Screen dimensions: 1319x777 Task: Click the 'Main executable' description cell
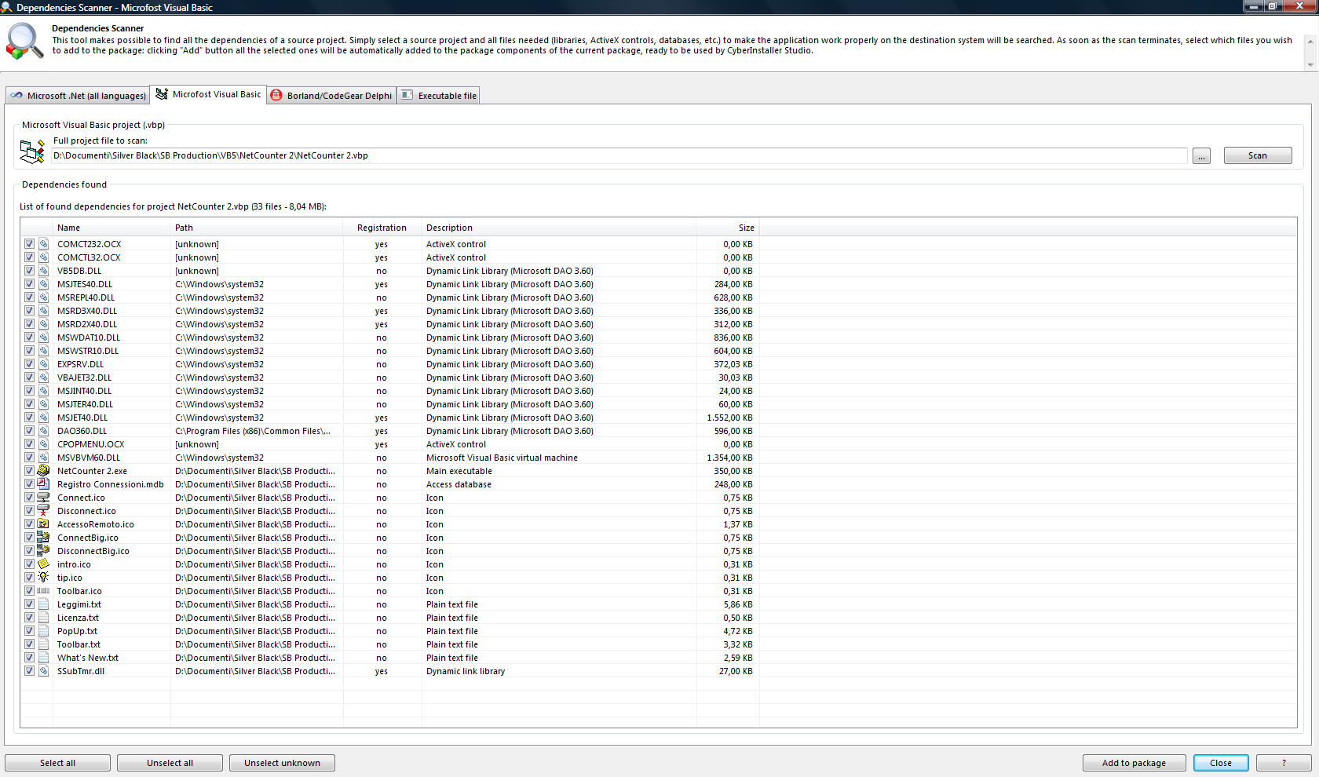[x=459, y=471]
